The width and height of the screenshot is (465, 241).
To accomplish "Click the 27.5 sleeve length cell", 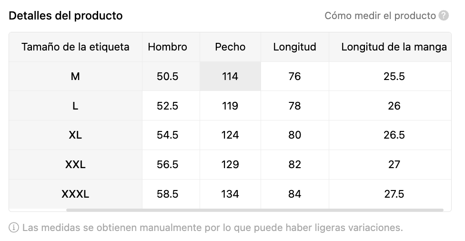I will pos(394,194).
